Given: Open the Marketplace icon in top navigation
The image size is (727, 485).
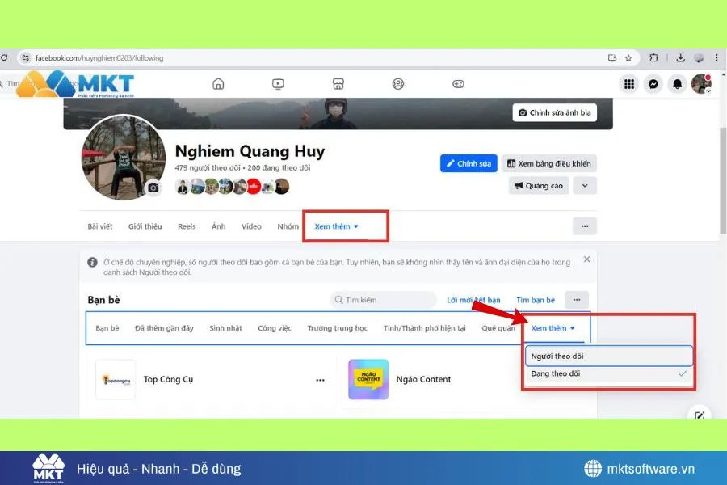Looking at the screenshot, I should [338, 83].
